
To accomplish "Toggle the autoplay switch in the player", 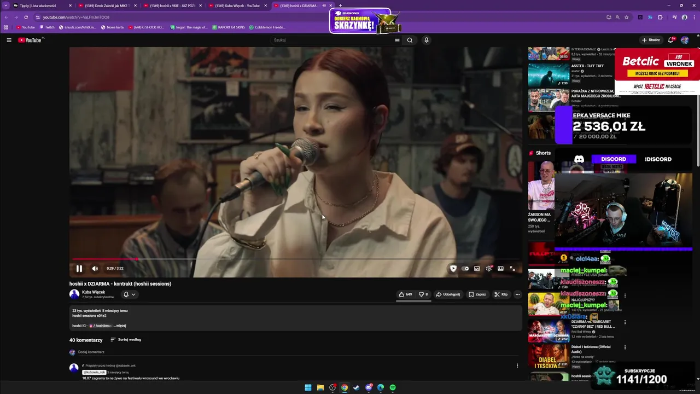I will (x=465, y=269).
